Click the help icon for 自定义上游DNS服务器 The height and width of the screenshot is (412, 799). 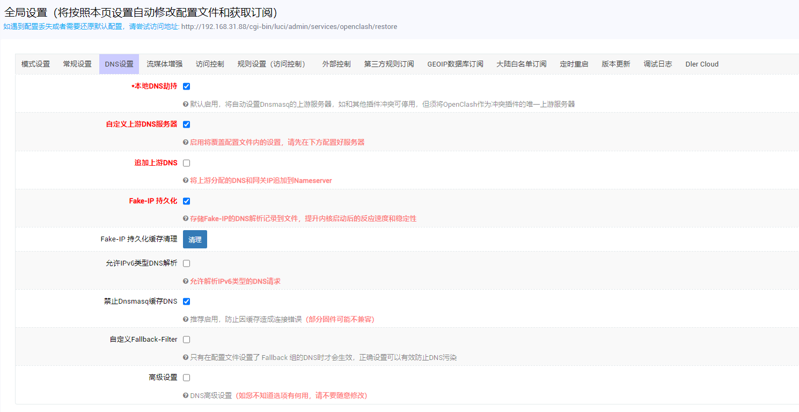click(186, 142)
